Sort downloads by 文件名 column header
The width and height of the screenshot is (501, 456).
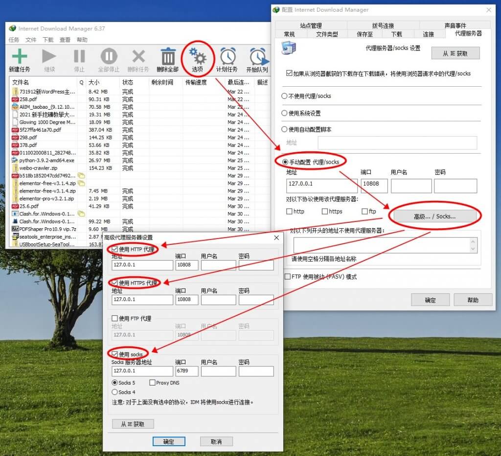click(44, 82)
